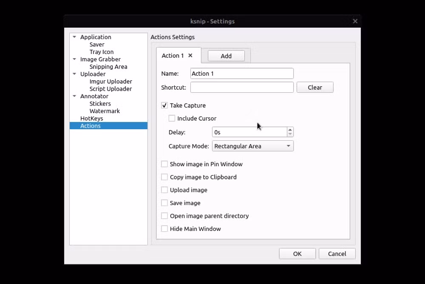This screenshot has width=425, height=284.
Task: Click the Name input field
Action: [242, 74]
